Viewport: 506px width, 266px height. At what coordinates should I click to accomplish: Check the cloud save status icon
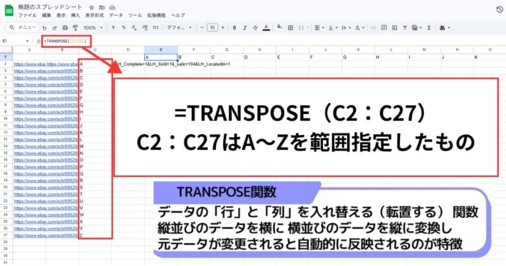[112, 7]
